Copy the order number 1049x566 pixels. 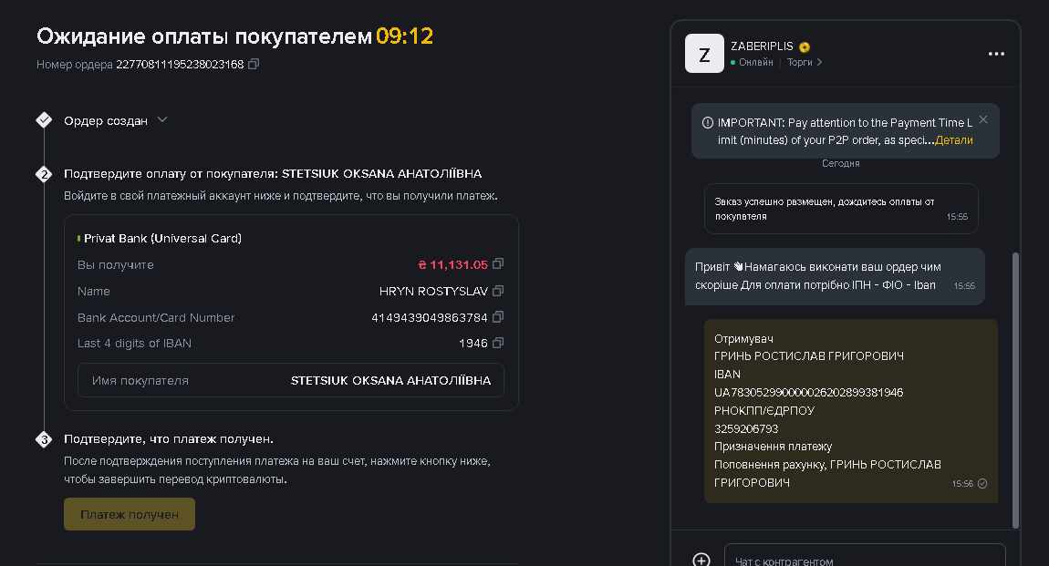(254, 64)
